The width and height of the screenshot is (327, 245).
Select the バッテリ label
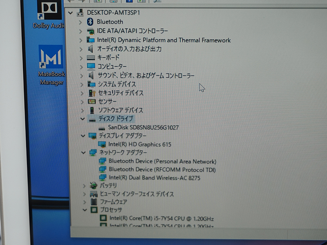(108, 185)
